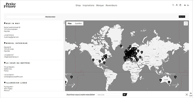Click the Petite Friture logo
The image size is (193, 98).
click(10, 5)
